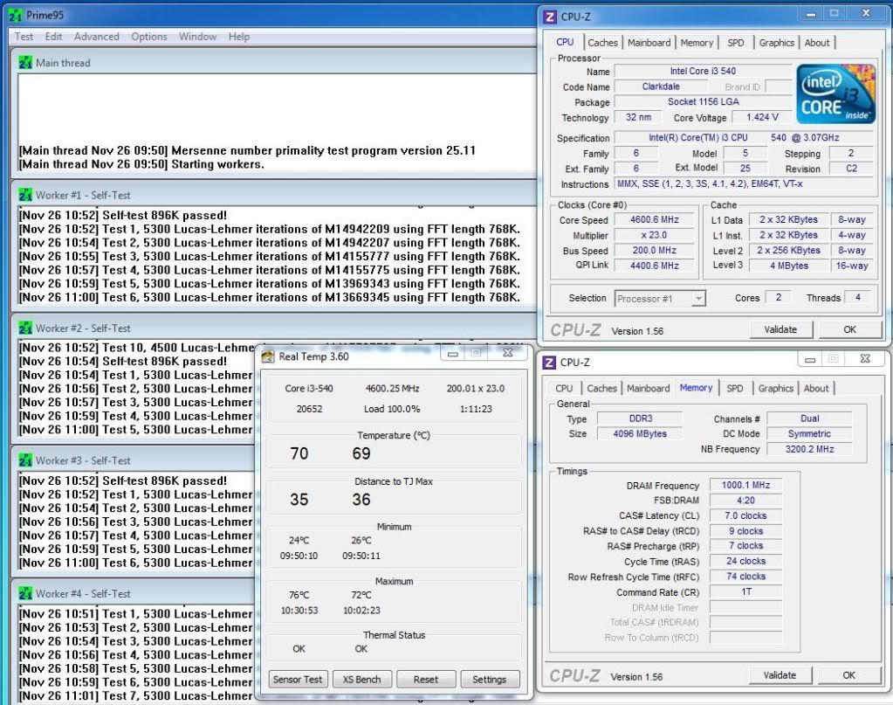The width and height of the screenshot is (893, 705).
Task: Open the Options menu in Prime95
Action: 149,37
